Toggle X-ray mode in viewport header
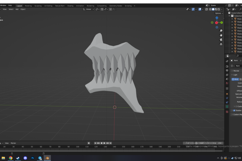 (x=206, y=9)
